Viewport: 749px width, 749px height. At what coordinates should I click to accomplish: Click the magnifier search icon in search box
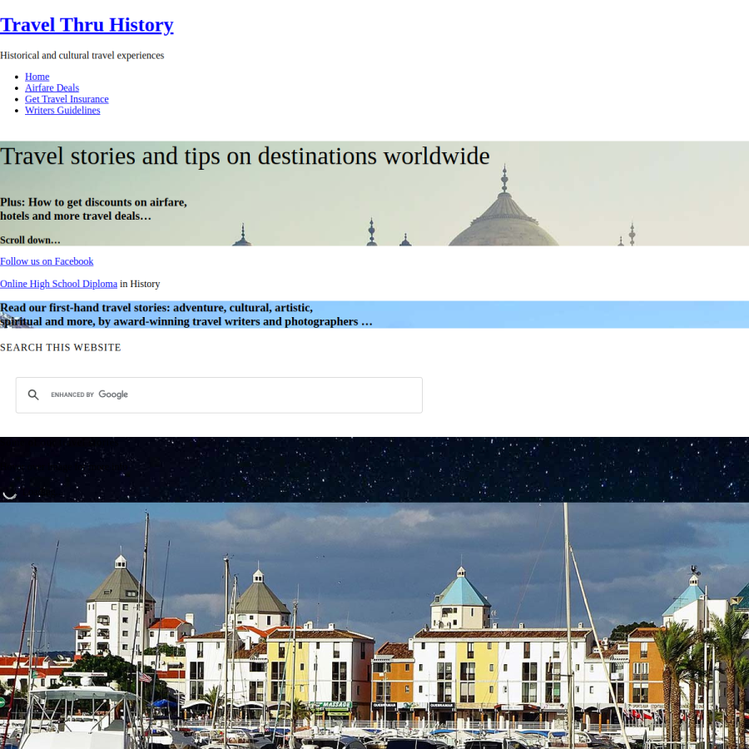33,394
